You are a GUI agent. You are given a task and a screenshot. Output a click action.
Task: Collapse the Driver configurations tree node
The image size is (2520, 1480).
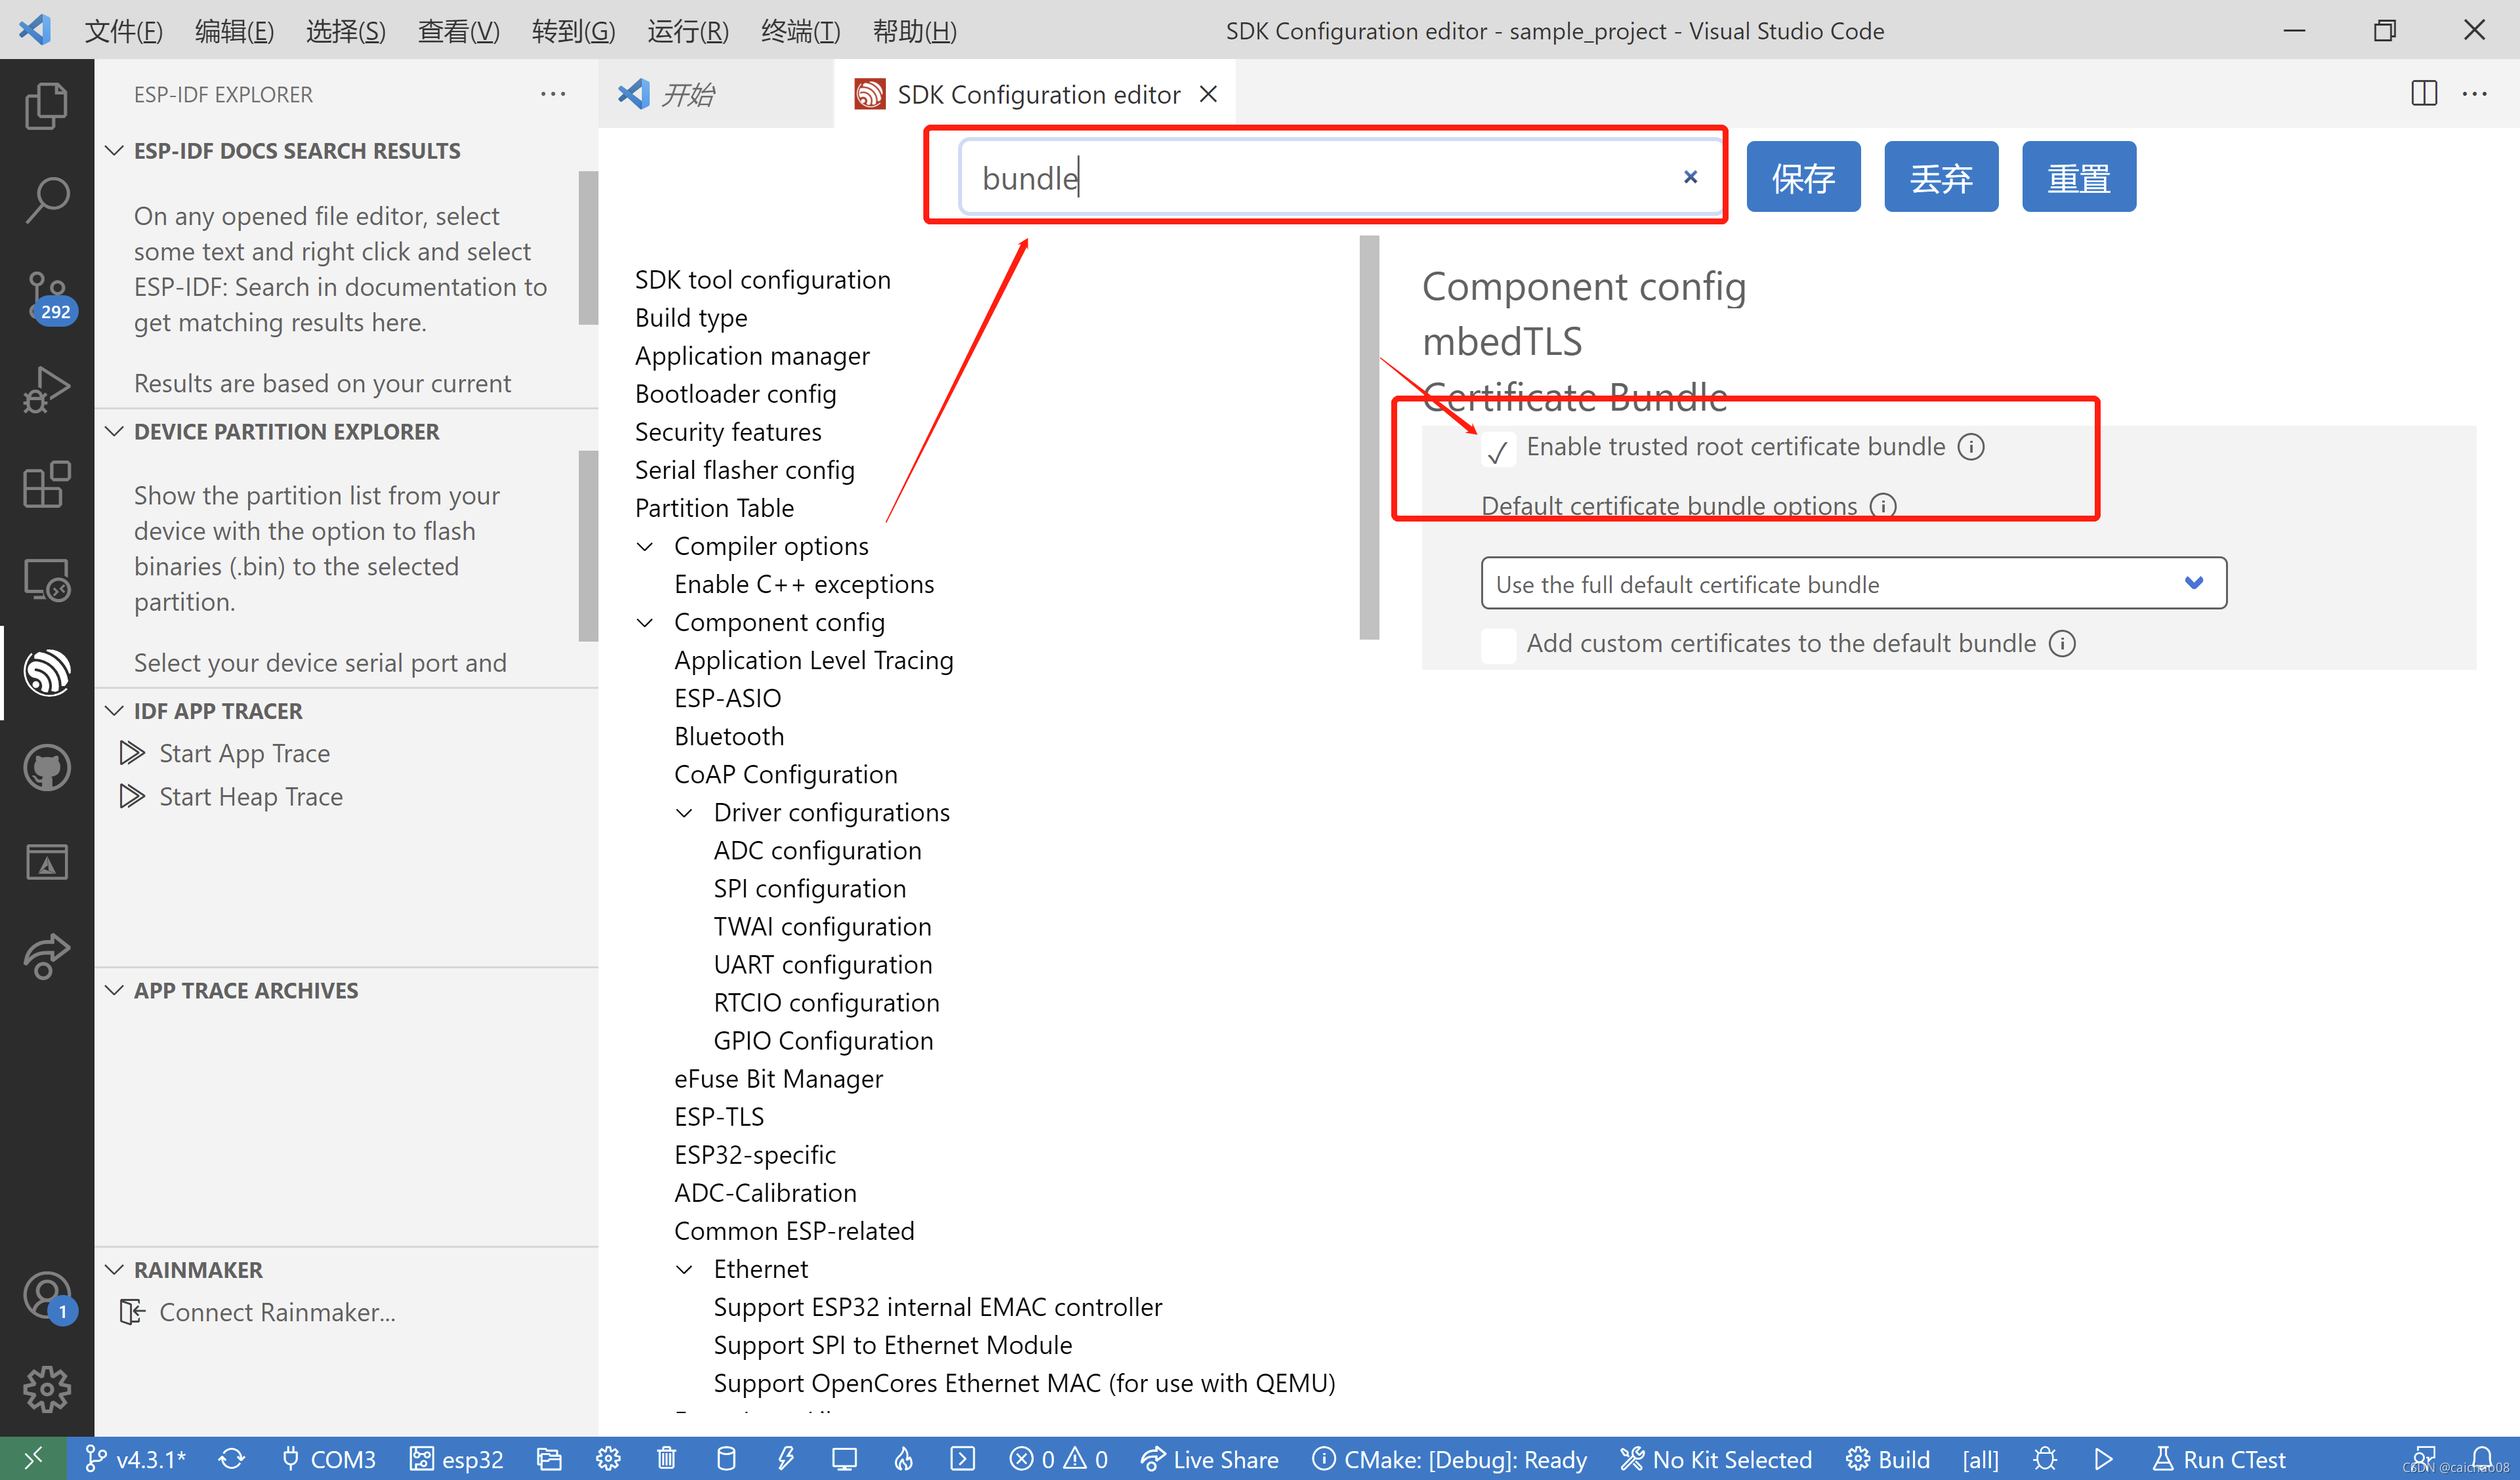click(685, 813)
